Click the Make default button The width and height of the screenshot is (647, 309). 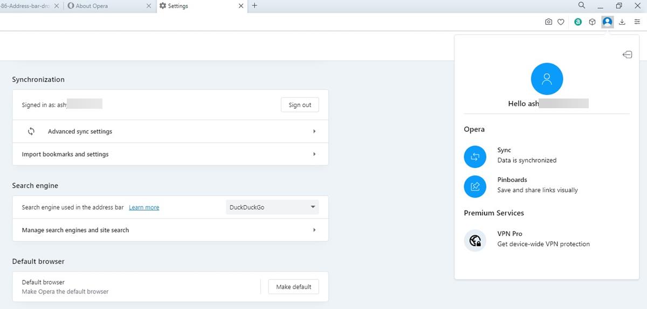pos(293,287)
